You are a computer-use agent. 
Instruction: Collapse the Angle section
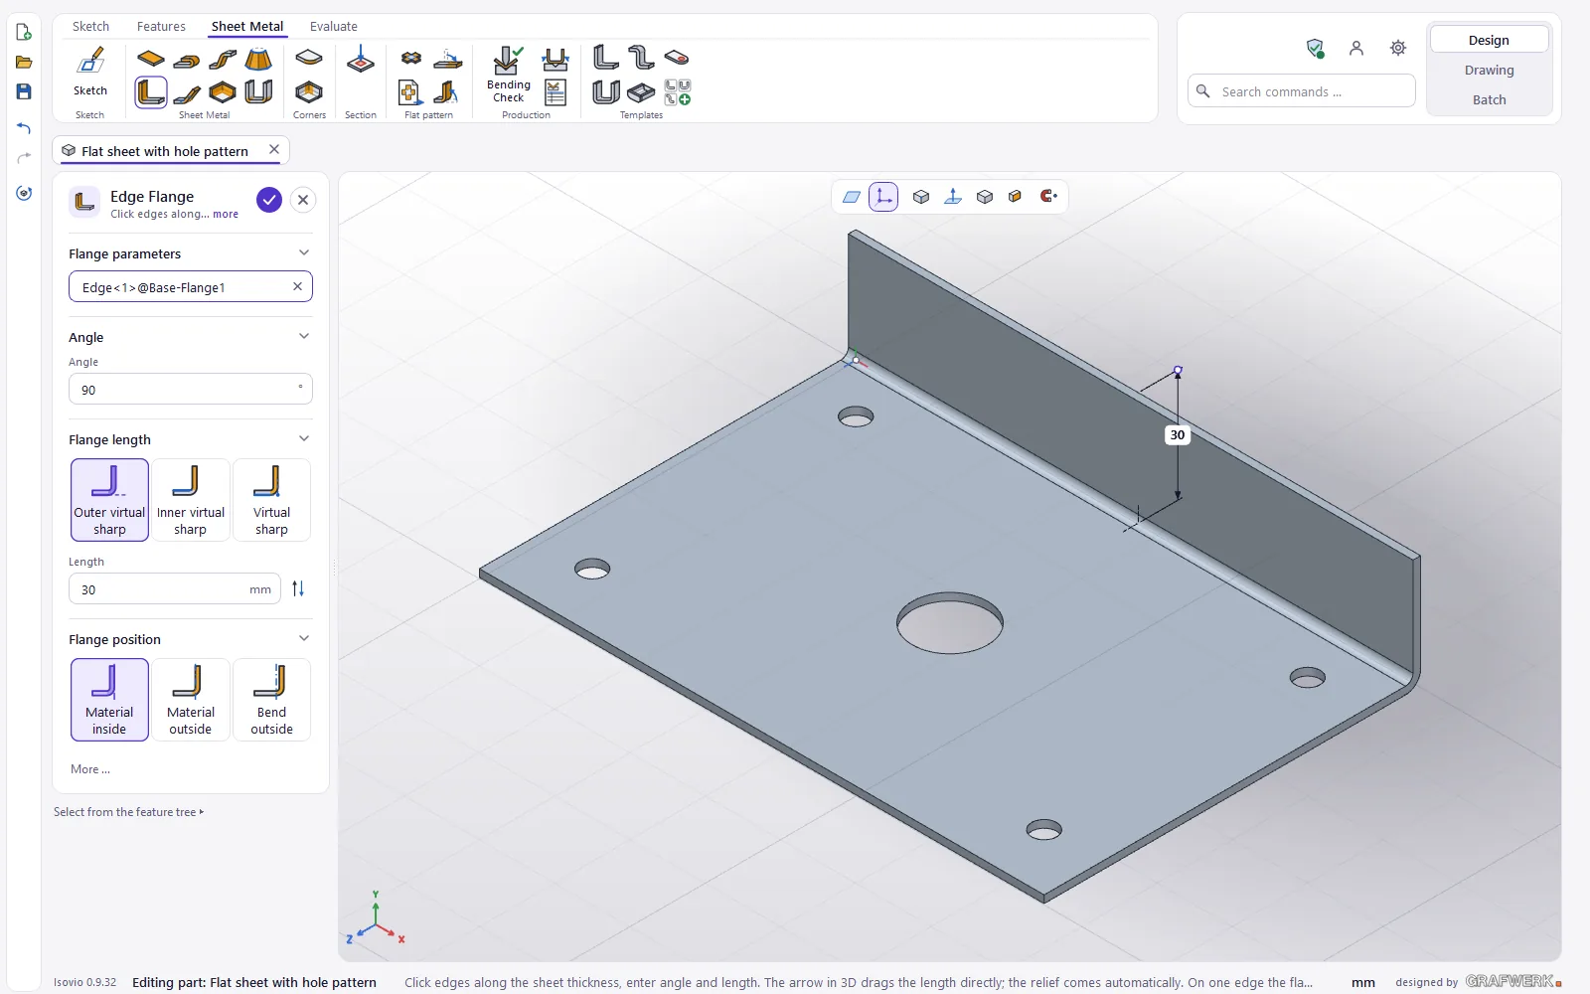tap(304, 337)
